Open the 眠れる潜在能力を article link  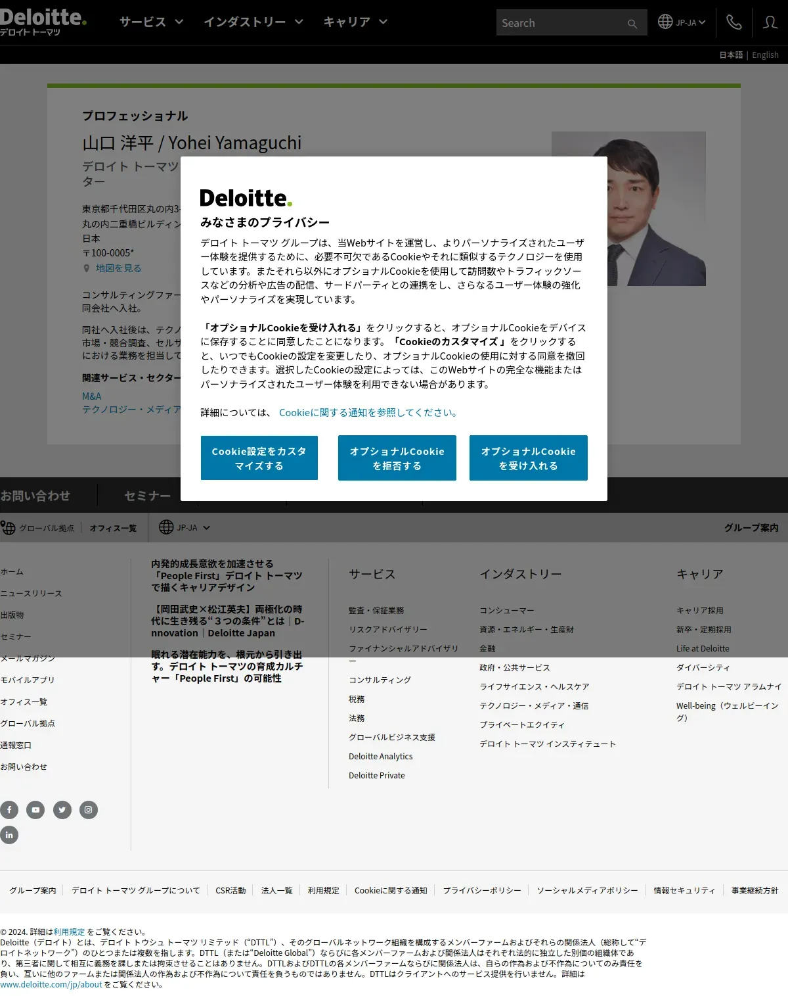tap(227, 667)
